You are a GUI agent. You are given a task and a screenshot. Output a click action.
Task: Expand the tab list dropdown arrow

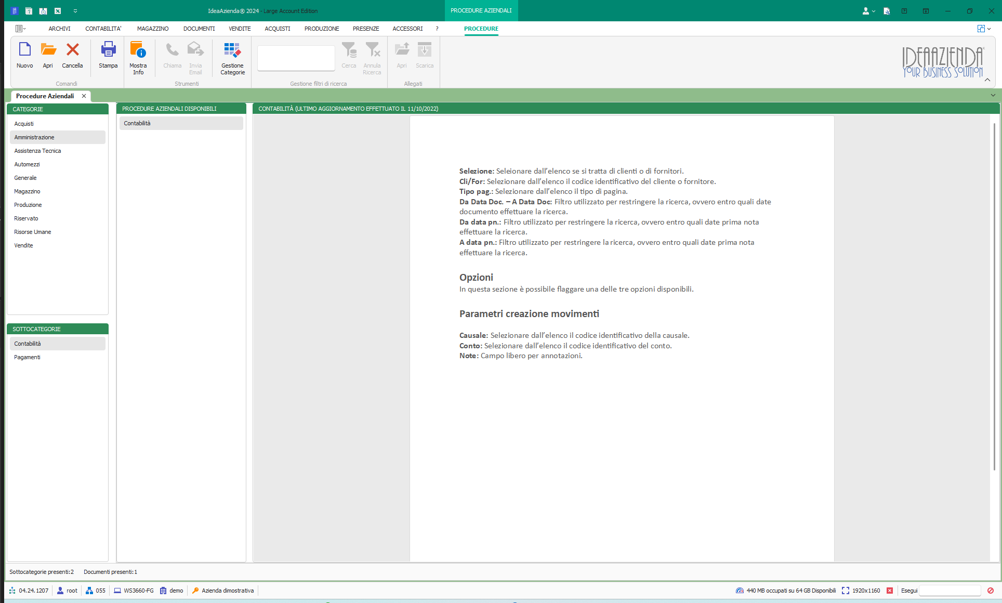click(993, 96)
